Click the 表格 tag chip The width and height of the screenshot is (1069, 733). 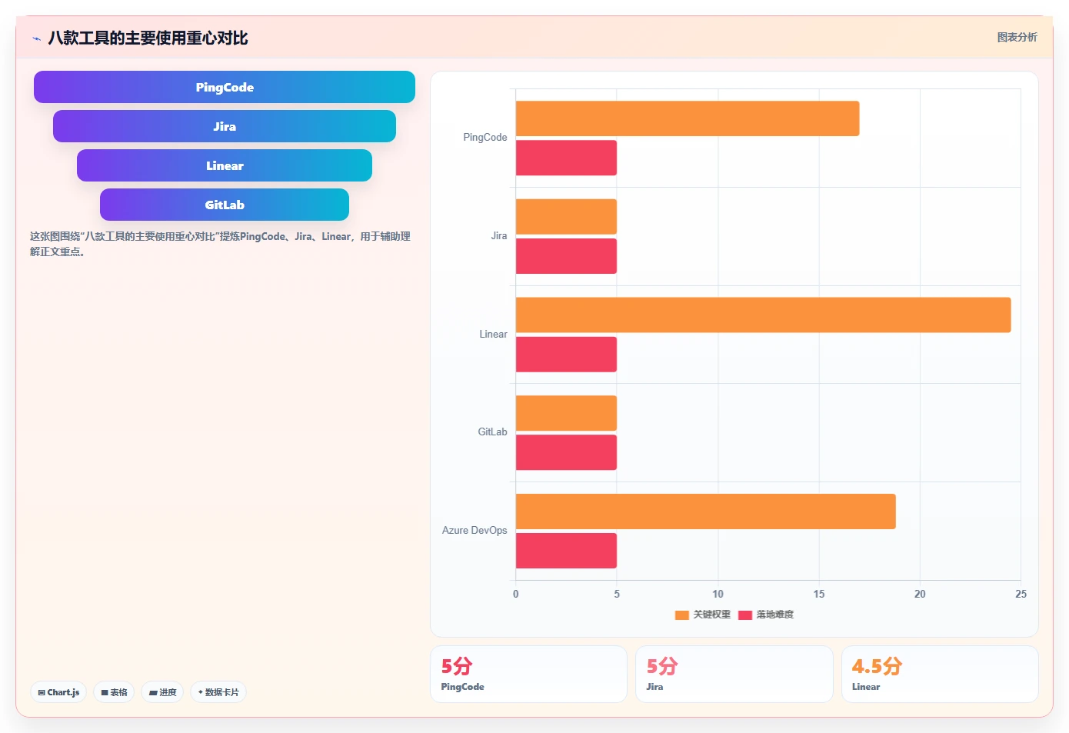(114, 692)
